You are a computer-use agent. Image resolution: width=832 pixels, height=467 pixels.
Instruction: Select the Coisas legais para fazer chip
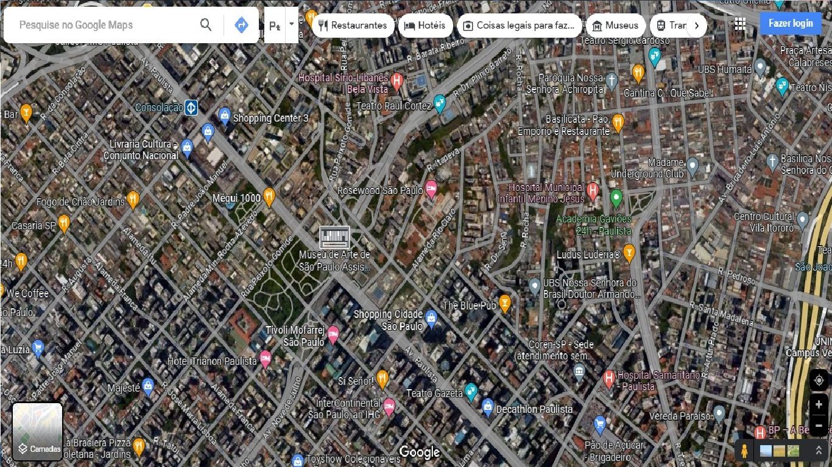(x=519, y=26)
